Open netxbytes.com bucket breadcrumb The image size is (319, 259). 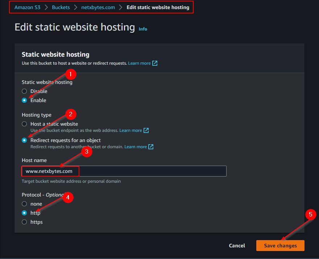click(x=98, y=7)
